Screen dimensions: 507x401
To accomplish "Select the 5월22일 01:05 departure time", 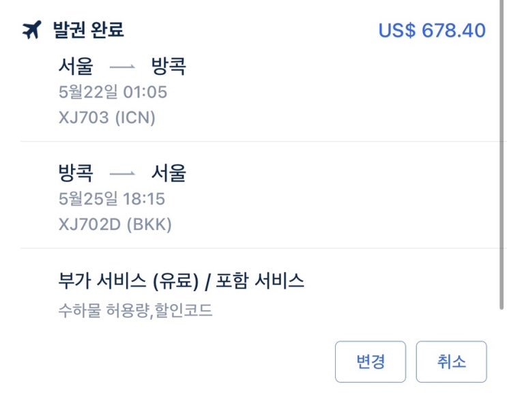I will pos(113,92).
